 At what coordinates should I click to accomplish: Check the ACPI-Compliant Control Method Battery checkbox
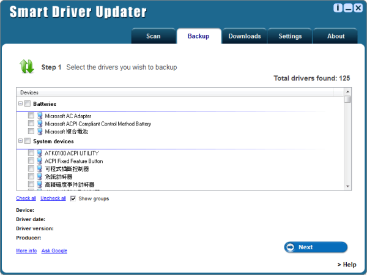(31, 123)
